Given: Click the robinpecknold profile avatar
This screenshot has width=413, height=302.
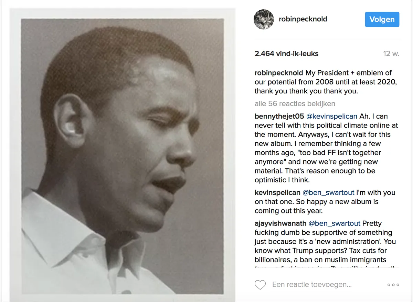Looking at the screenshot, I should tap(264, 19).
